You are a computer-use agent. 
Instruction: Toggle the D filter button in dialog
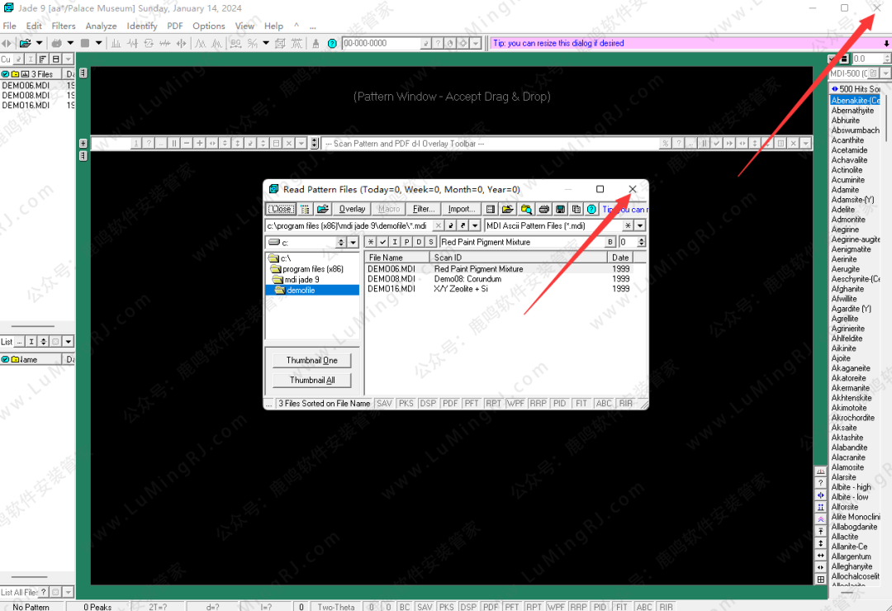click(419, 242)
